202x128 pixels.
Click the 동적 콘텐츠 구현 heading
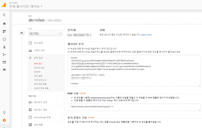pyautogui.click(x=77, y=118)
